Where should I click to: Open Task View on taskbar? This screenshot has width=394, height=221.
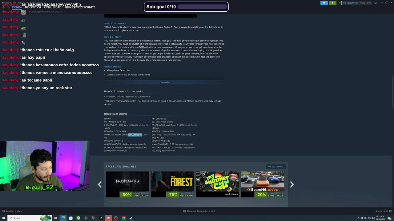(55, 218)
